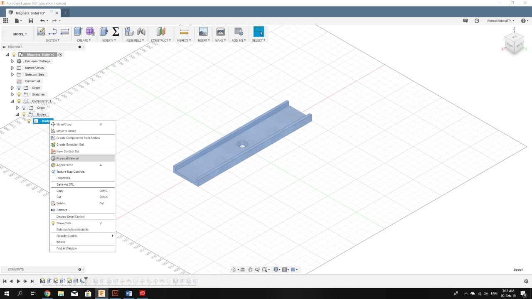
Task: Jump to the timeline beginning
Action: click(5, 281)
